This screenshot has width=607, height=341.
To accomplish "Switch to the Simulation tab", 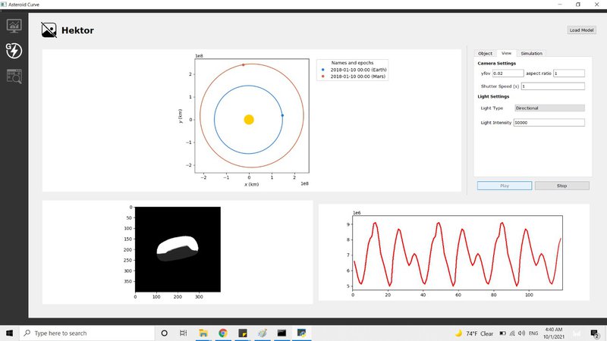I will (531, 53).
